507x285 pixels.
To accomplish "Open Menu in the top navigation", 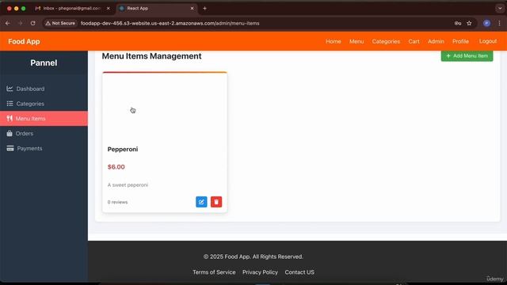I will pyautogui.click(x=356, y=41).
